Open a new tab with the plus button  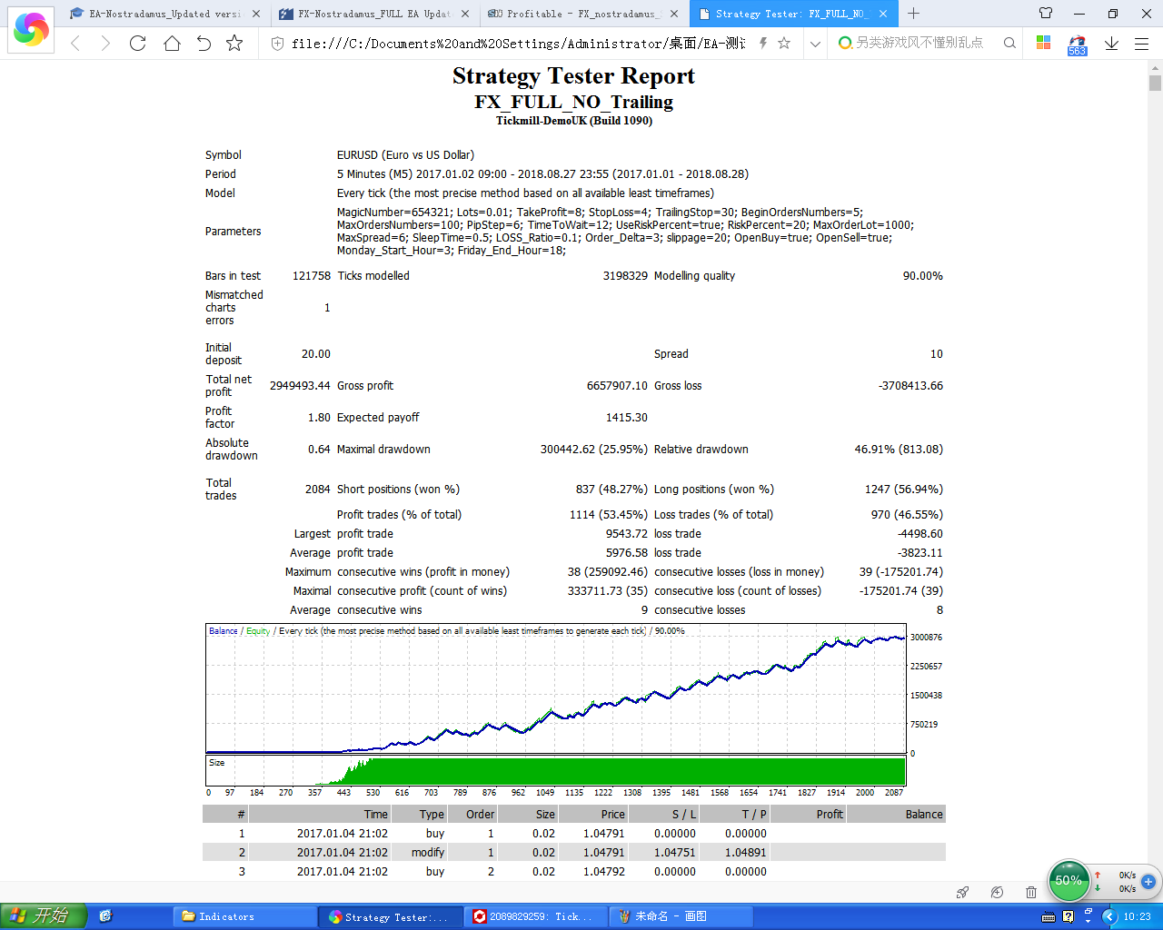click(x=914, y=14)
